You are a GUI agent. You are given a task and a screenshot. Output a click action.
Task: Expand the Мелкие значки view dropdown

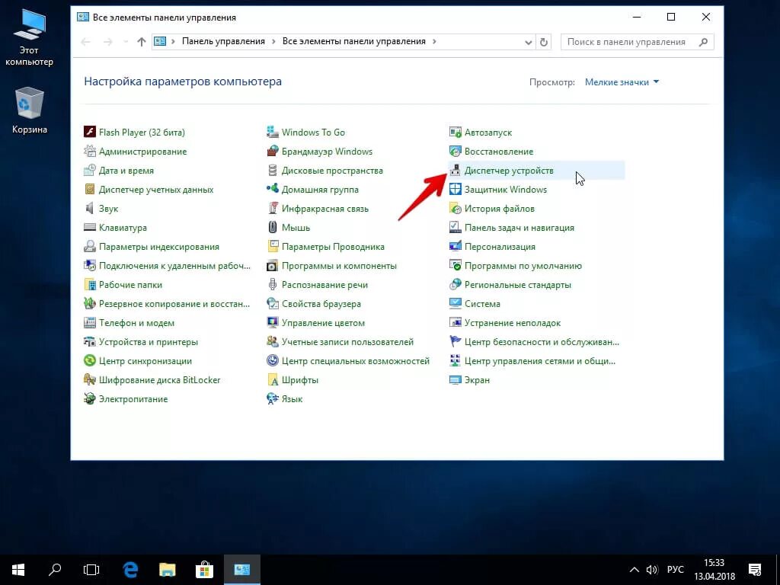(622, 82)
